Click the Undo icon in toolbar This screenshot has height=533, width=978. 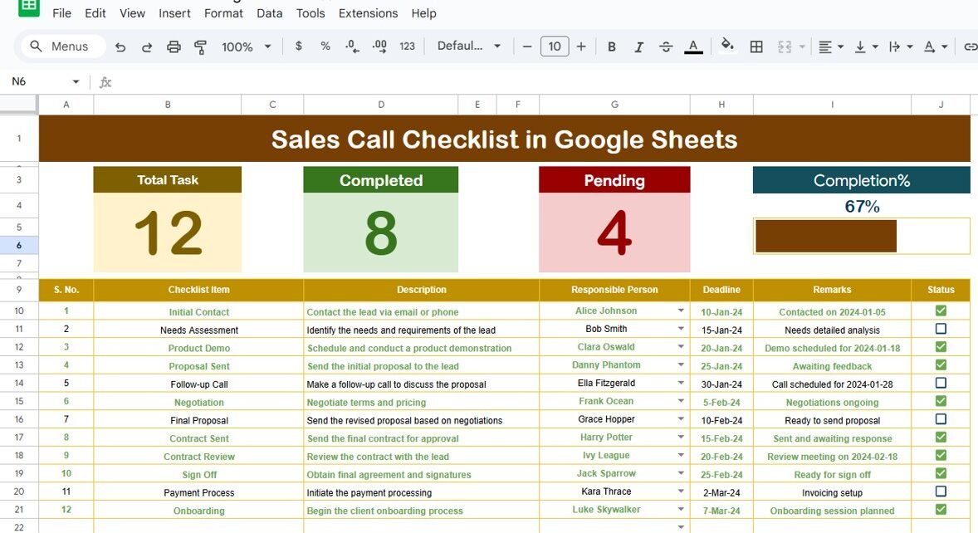click(120, 46)
